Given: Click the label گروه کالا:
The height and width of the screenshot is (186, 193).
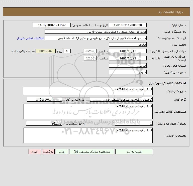Looking at the screenshot, I should click(180, 100).
